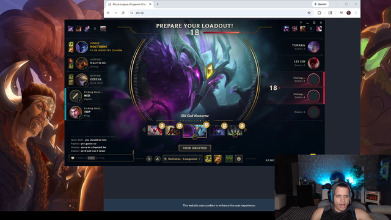Click first banned champion in left ban row

(71, 29)
